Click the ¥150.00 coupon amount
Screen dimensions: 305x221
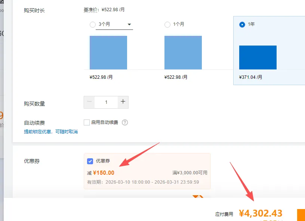[104, 172]
